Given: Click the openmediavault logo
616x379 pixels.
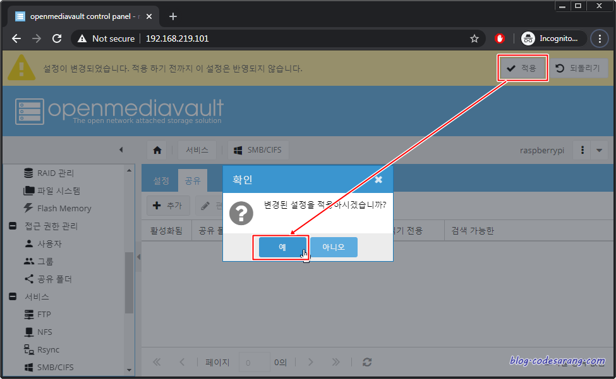Looking at the screenshot, I should coord(119,112).
